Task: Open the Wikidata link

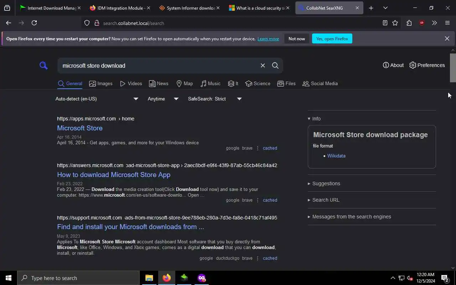Action: point(336,156)
